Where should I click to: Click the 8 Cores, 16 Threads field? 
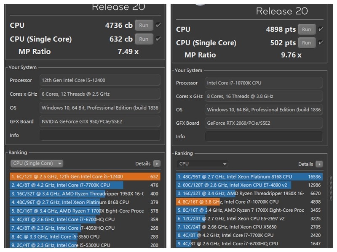click(264, 97)
